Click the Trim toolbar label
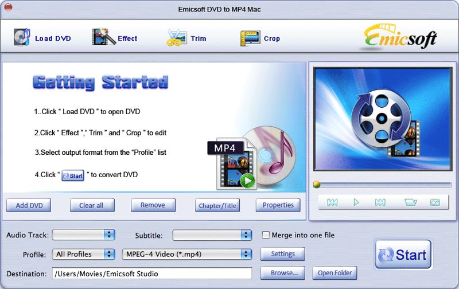Image resolution: width=459 pixels, height=289 pixels. coord(199,38)
